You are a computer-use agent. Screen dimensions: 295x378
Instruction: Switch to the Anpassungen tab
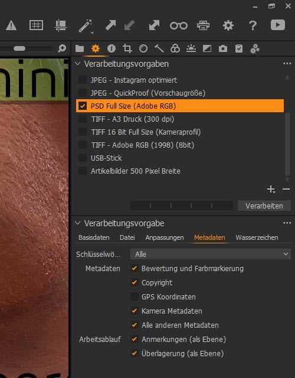click(x=165, y=237)
